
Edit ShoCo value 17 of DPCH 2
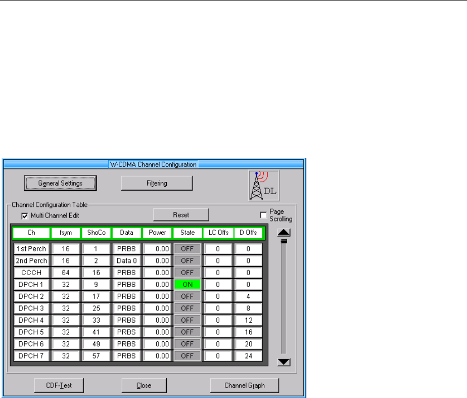(x=96, y=296)
